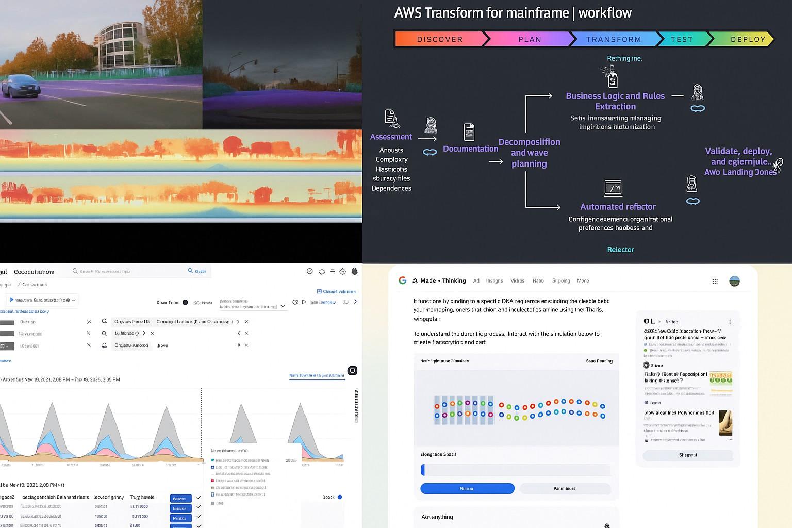Click the Shapwul button in side card

(688, 455)
